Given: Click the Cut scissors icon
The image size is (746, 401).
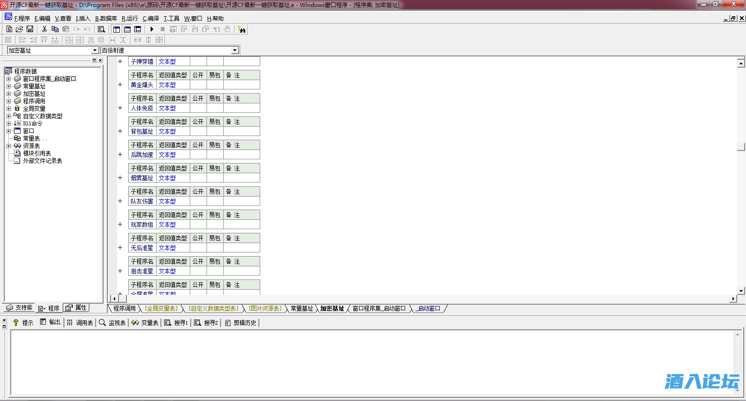Looking at the screenshot, I should coord(44,29).
